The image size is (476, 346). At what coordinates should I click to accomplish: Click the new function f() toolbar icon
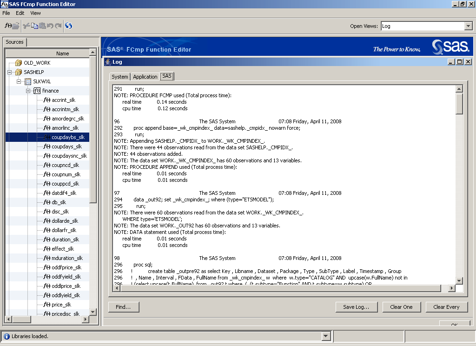click(7, 26)
